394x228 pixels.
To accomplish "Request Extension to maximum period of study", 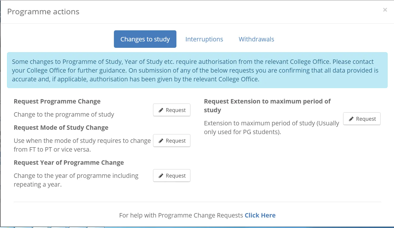I will tap(362, 119).
